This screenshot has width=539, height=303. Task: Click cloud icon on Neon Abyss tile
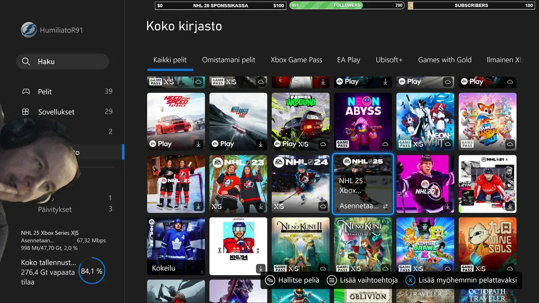pyautogui.click(x=385, y=144)
